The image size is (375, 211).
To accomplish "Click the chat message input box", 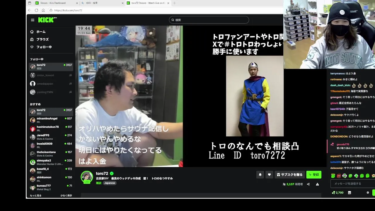I will coord(353,183).
